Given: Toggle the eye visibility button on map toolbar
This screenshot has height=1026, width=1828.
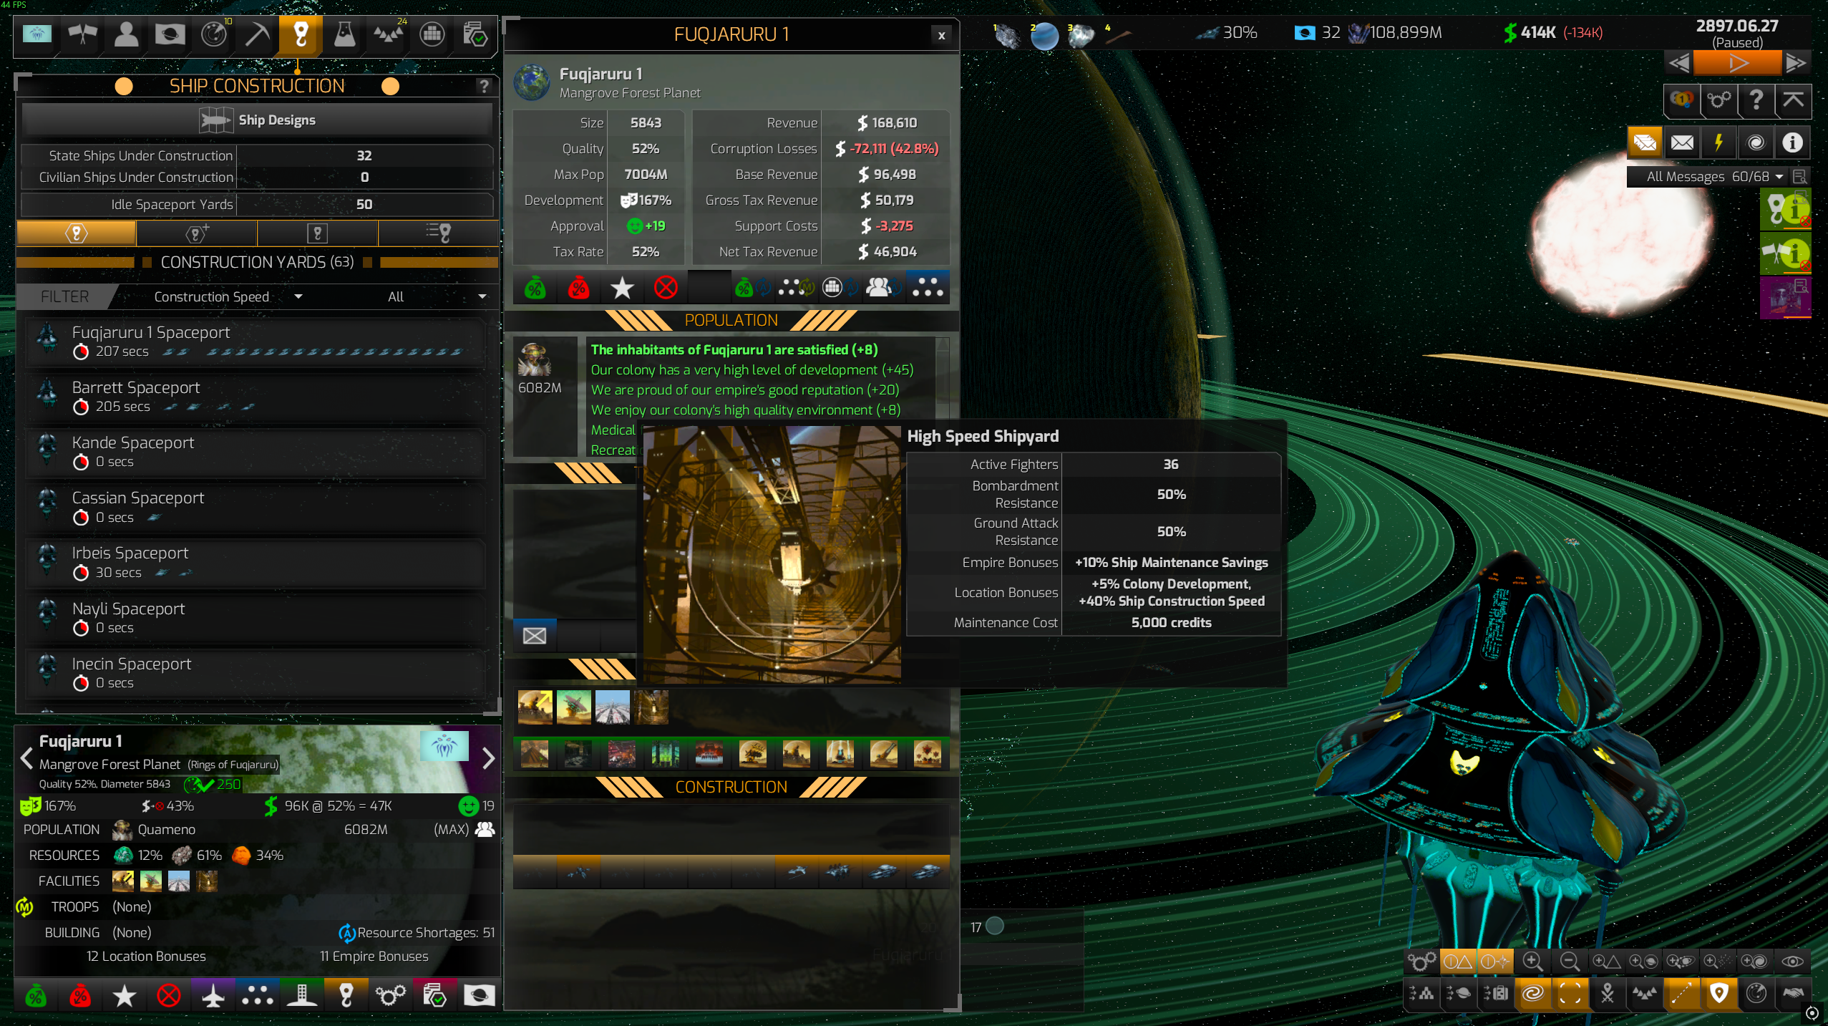Looking at the screenshot, I should click(1793, 961).
